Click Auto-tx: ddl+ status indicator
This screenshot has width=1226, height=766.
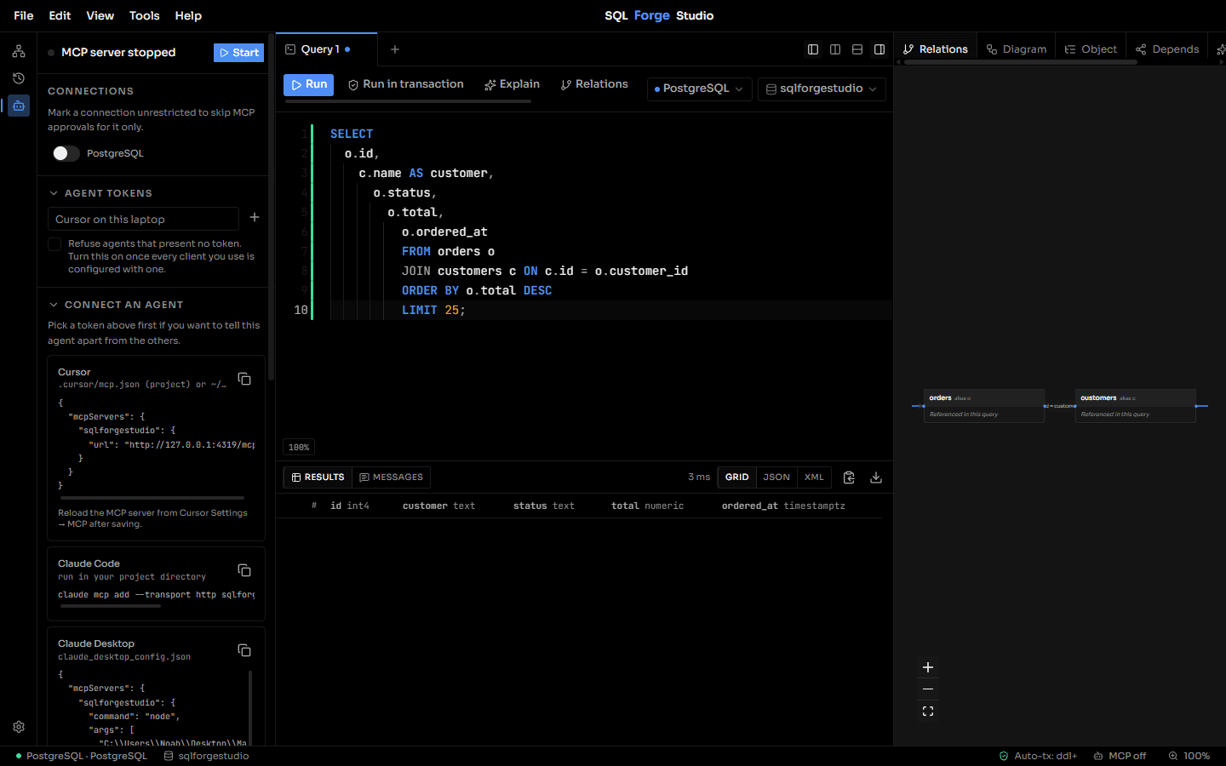[1038, 756]
